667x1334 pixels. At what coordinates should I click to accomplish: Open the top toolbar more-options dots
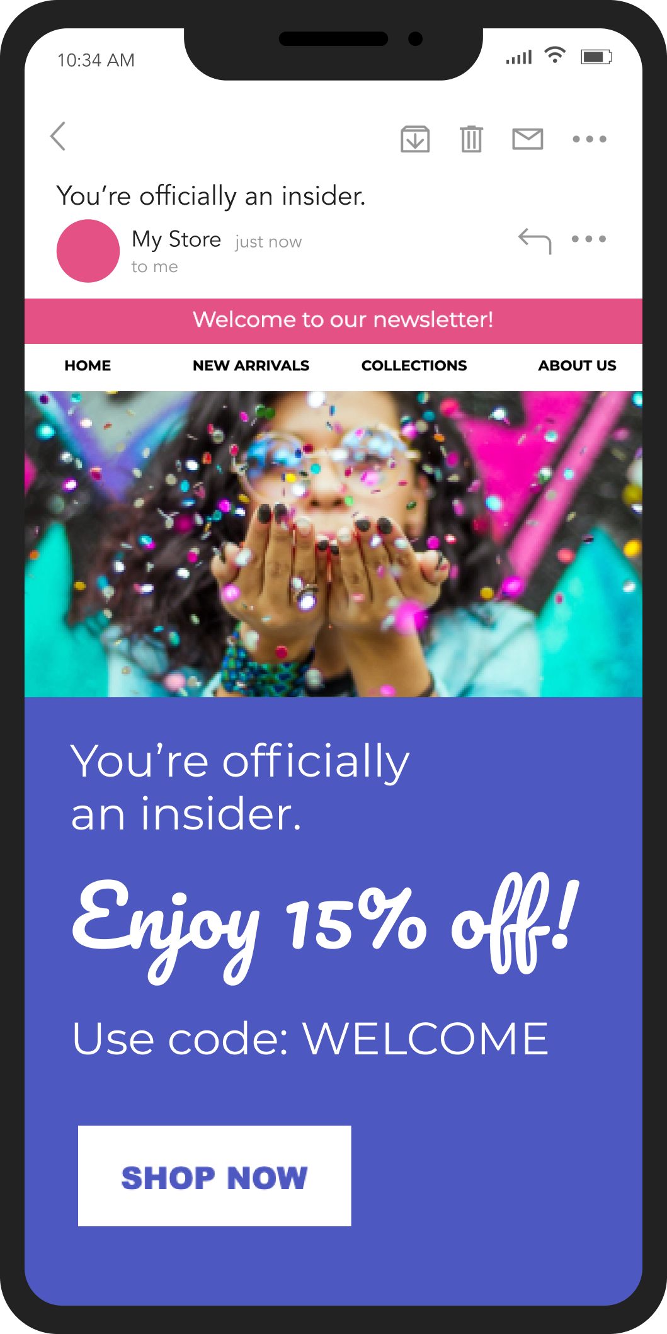[x=590, y=139]
